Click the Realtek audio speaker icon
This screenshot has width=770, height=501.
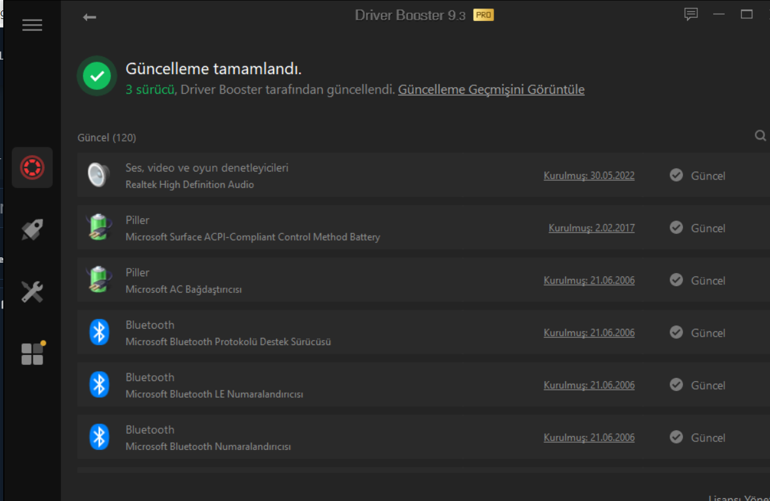98,174
